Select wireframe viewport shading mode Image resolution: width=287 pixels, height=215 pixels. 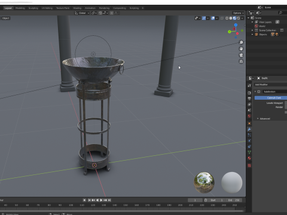coord(227,18)
